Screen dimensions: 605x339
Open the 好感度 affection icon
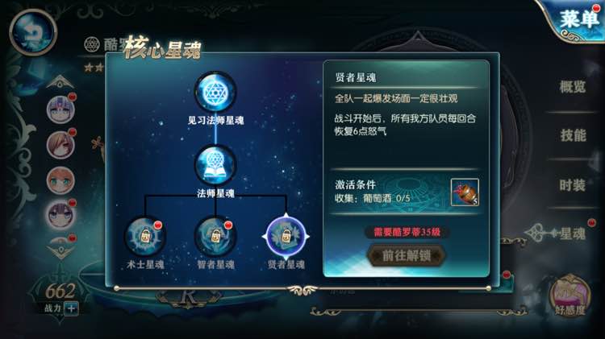point(570,296)
